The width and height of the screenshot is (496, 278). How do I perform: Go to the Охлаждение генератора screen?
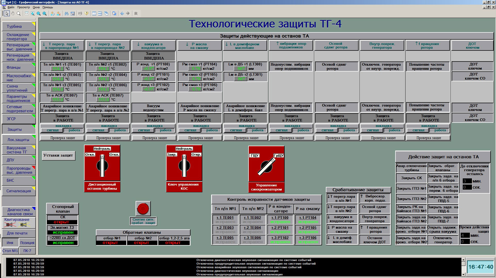point(19,37)
